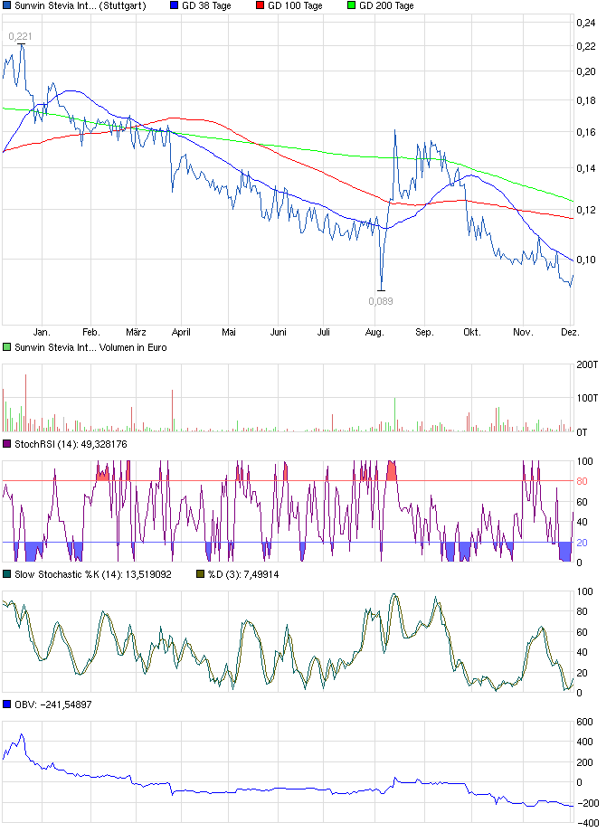Image resolution: width=616 pixels, height=832 pixels.
Task: Click the 'Juli' month label
Action: 324,332
